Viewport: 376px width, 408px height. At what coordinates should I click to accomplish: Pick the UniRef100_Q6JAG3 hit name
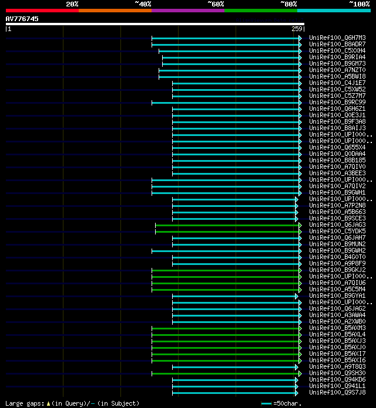tap(337, 225)
